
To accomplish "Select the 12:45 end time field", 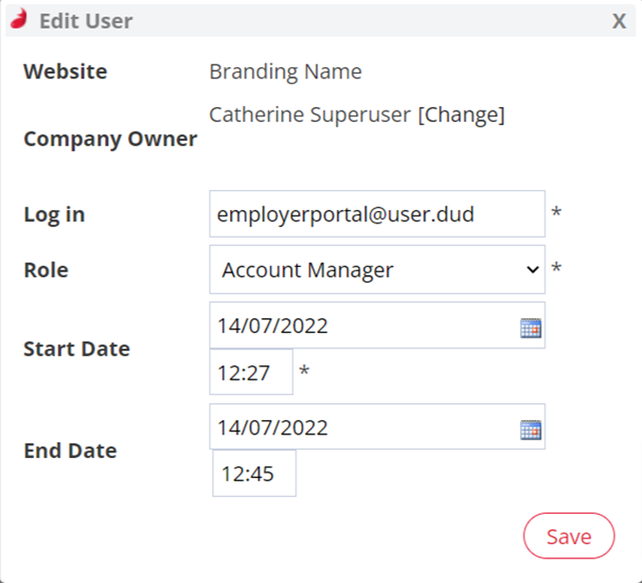I will tap(255, 473).
